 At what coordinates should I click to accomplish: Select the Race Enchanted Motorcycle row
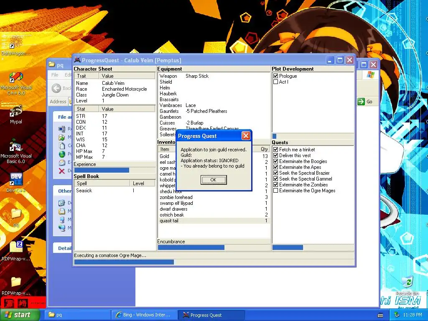click(115, 89)
